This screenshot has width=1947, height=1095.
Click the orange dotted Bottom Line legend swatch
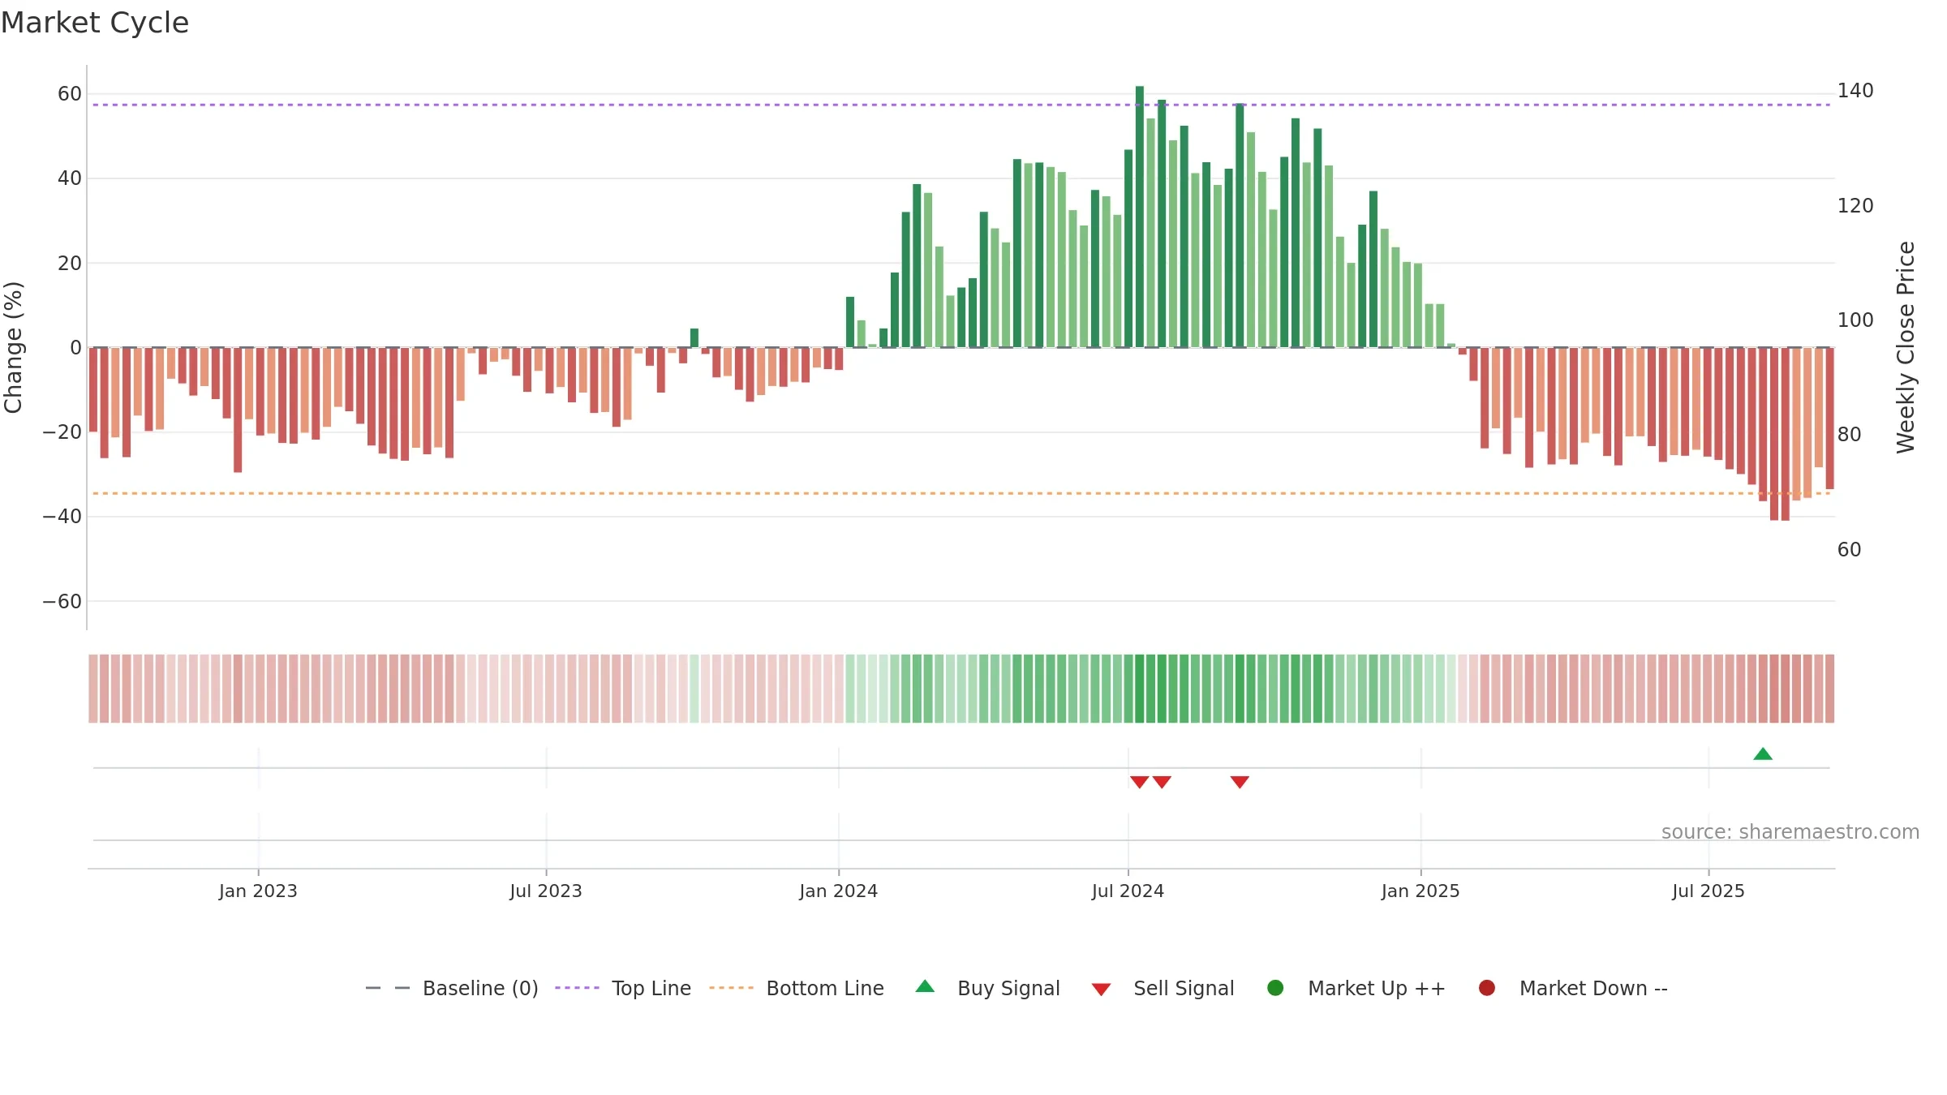(x=731, y=988)
